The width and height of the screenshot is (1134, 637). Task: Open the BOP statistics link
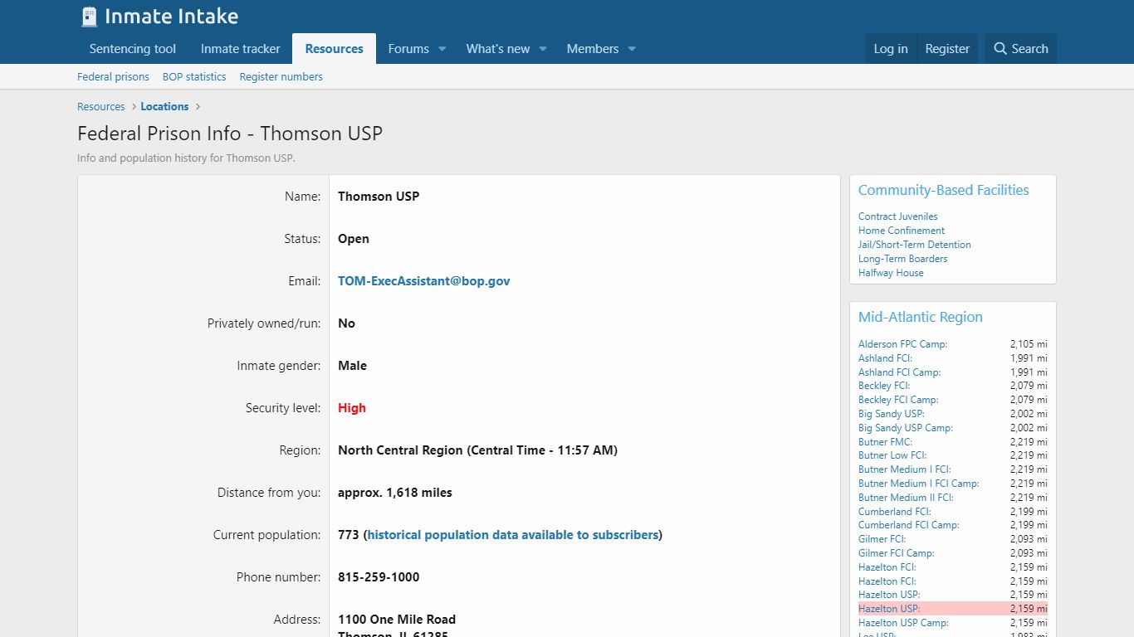pyautogui.click(x=194, y=76)
